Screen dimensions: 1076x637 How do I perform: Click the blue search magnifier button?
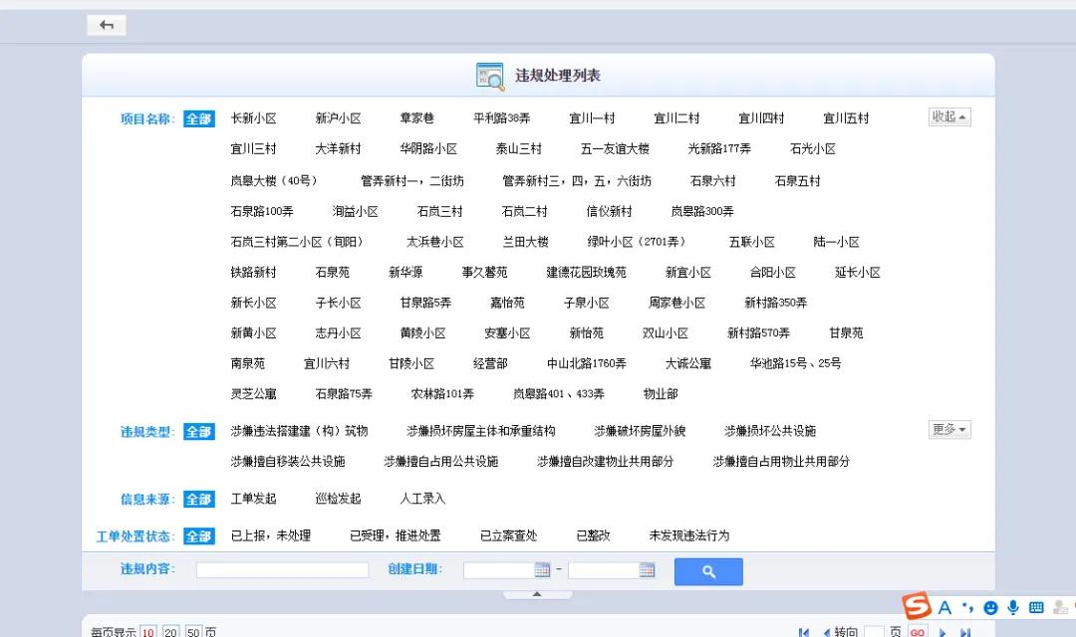707,571
